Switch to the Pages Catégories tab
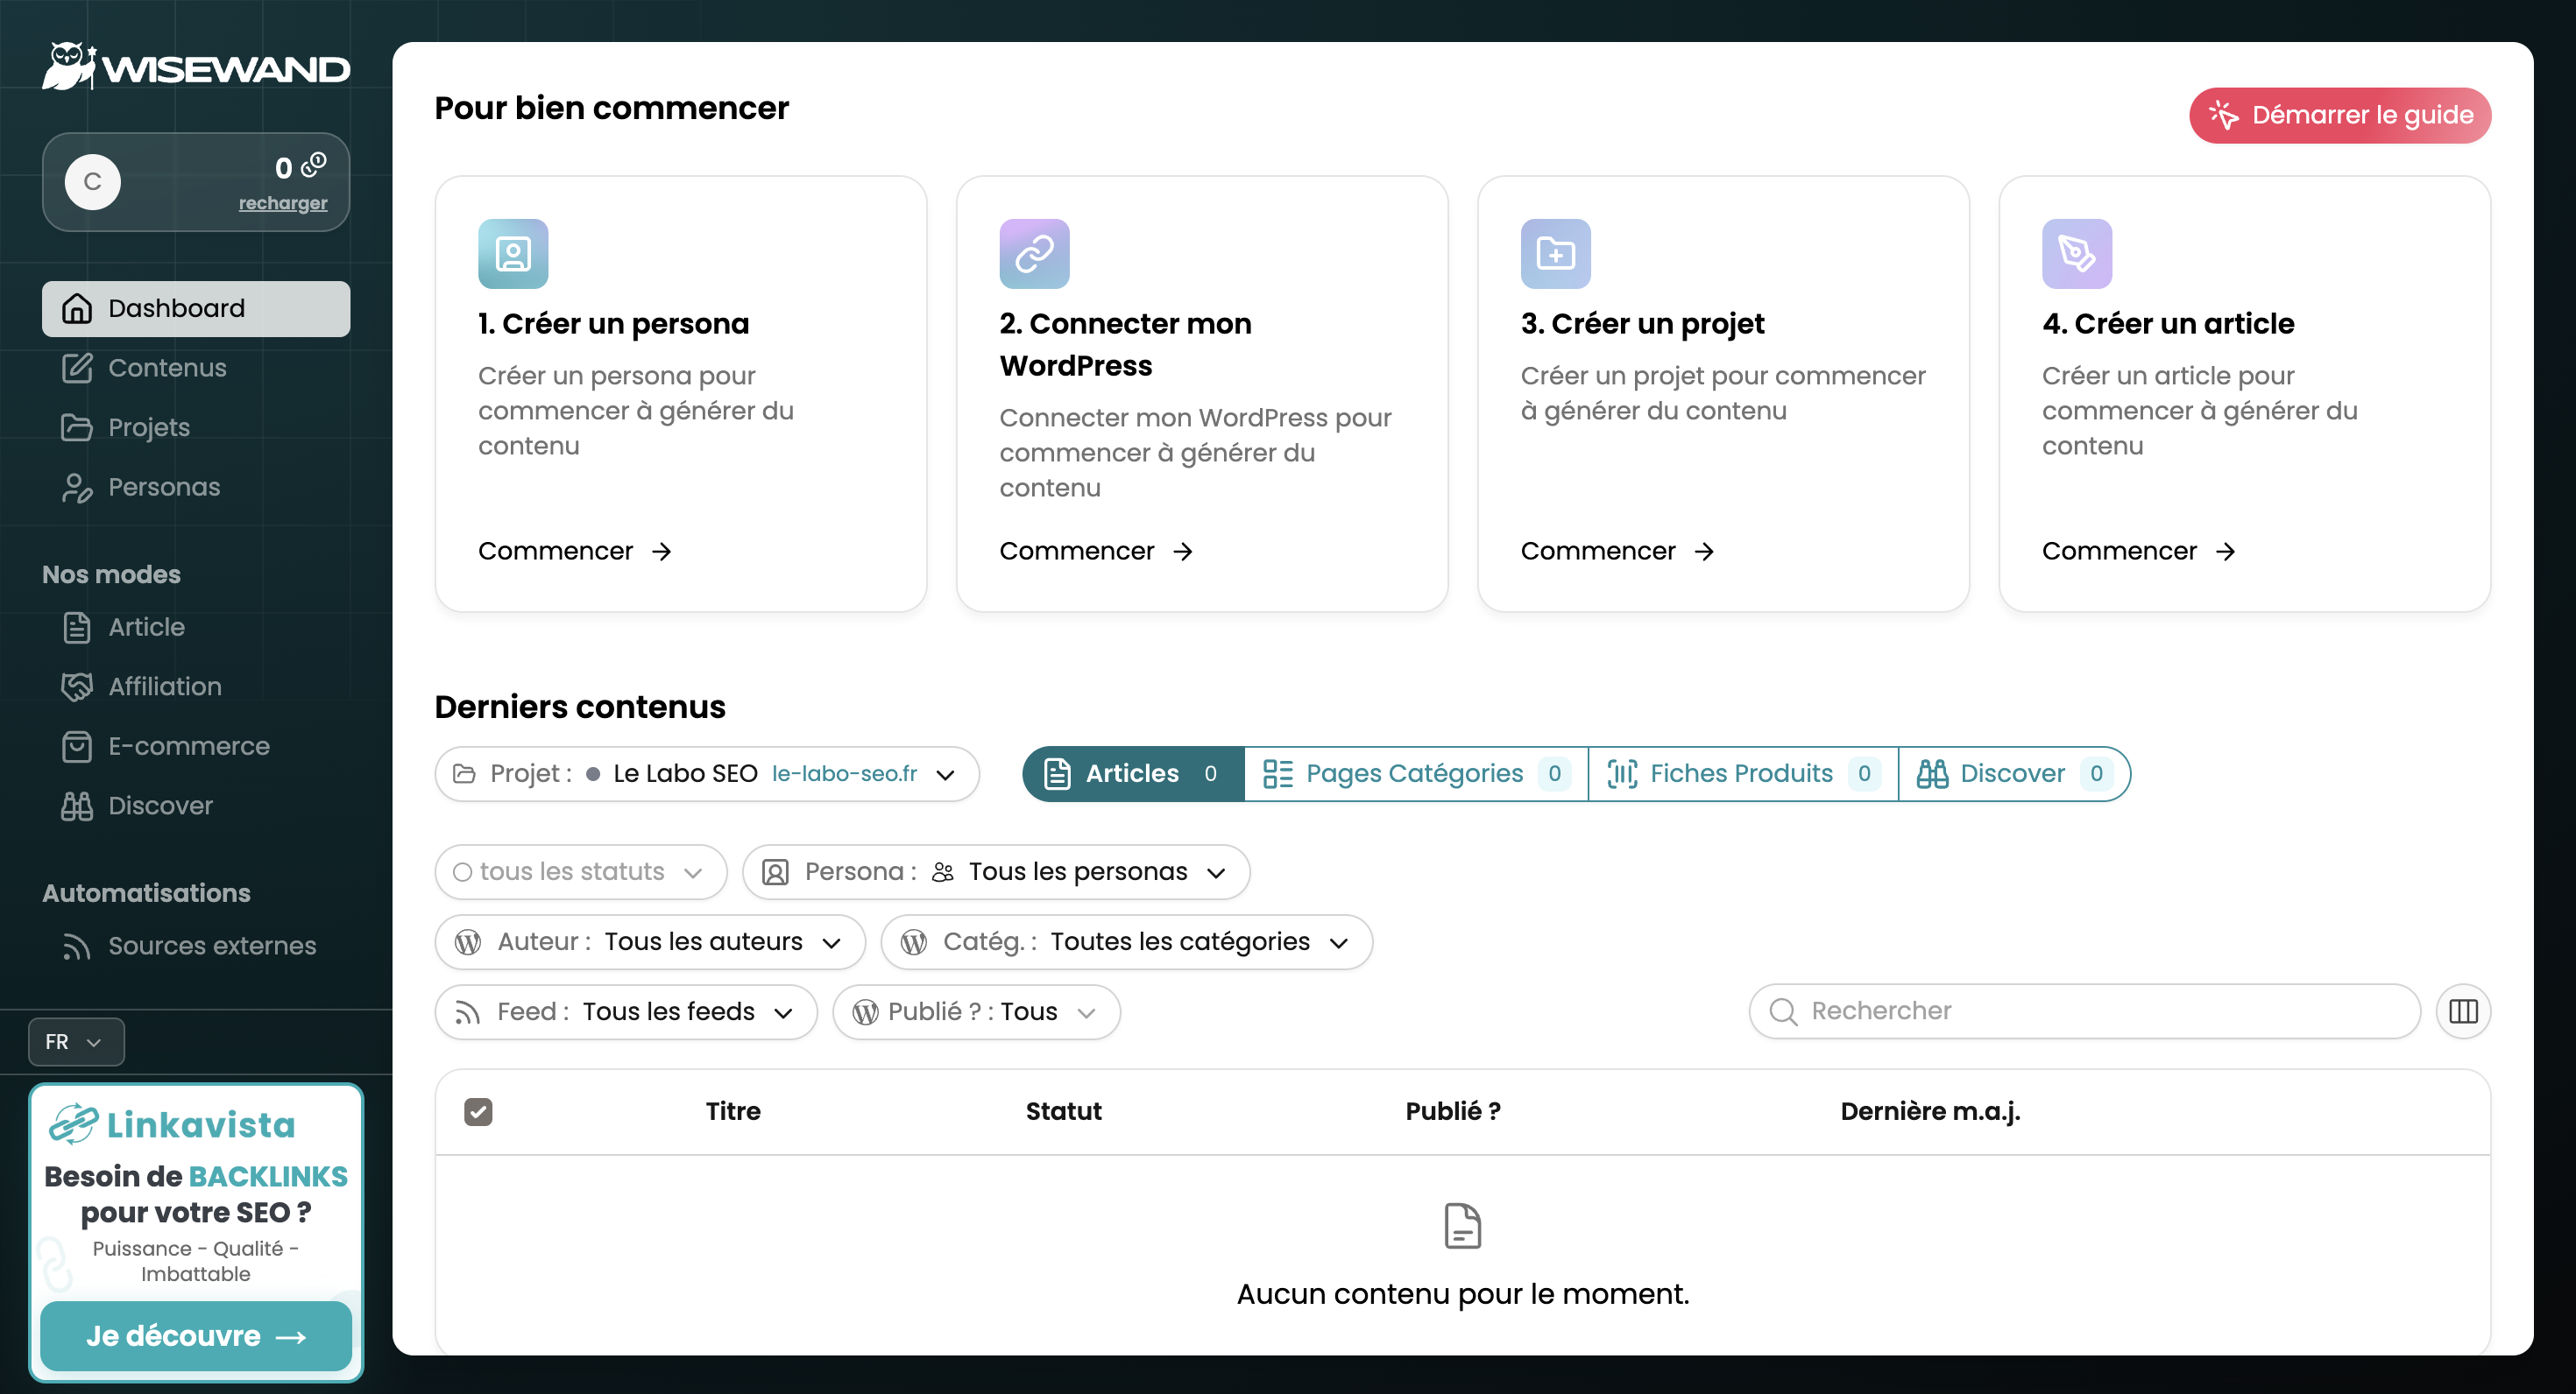Screen dimensions: 2576x1394 point(1414,773)
